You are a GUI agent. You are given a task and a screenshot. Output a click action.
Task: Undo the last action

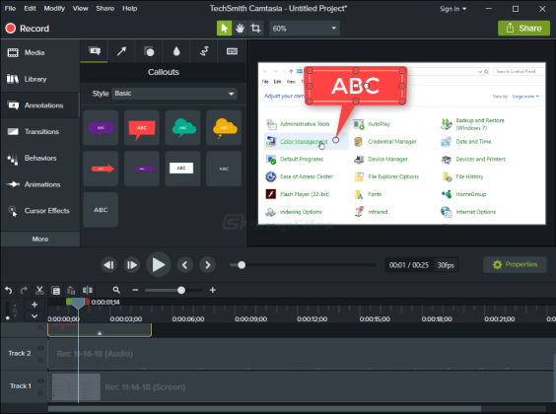click(9, 291)
